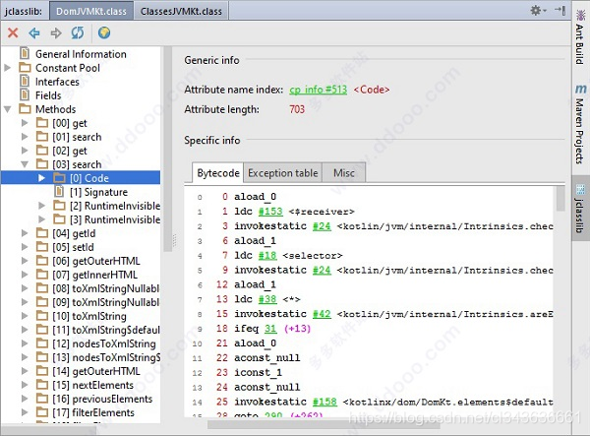
Task: Select the [0] Code tree row
Action: 81,178
